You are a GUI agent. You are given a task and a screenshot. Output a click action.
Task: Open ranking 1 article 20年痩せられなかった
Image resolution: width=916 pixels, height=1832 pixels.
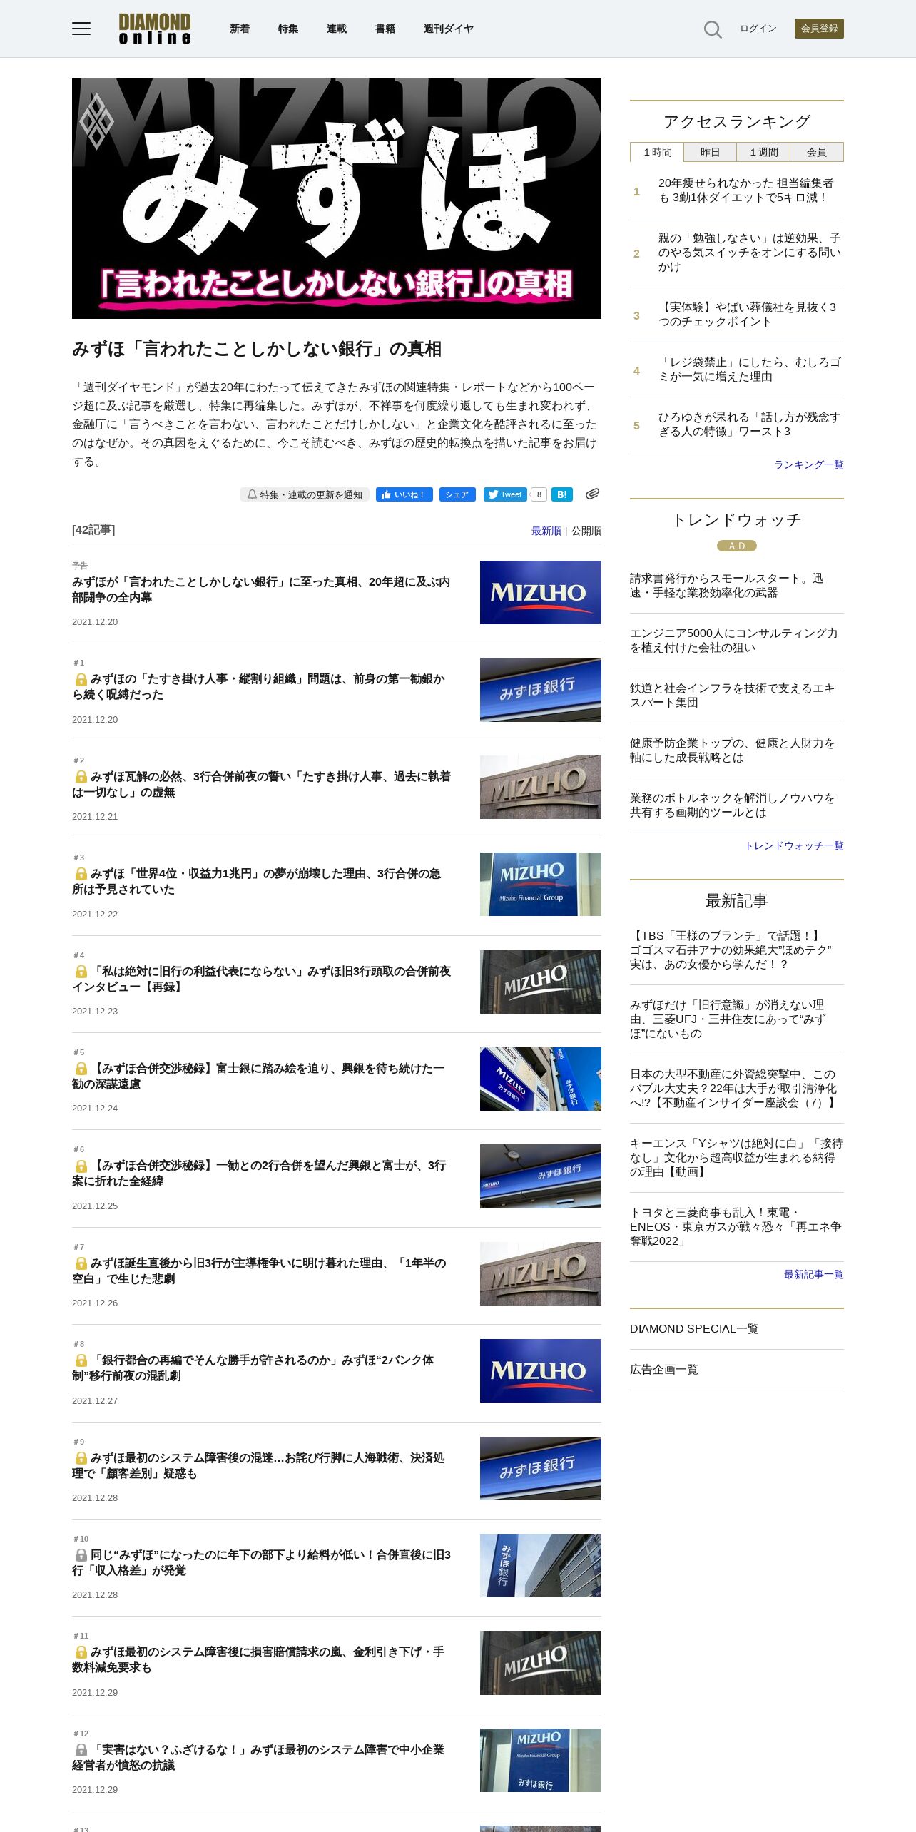[745, 190]
